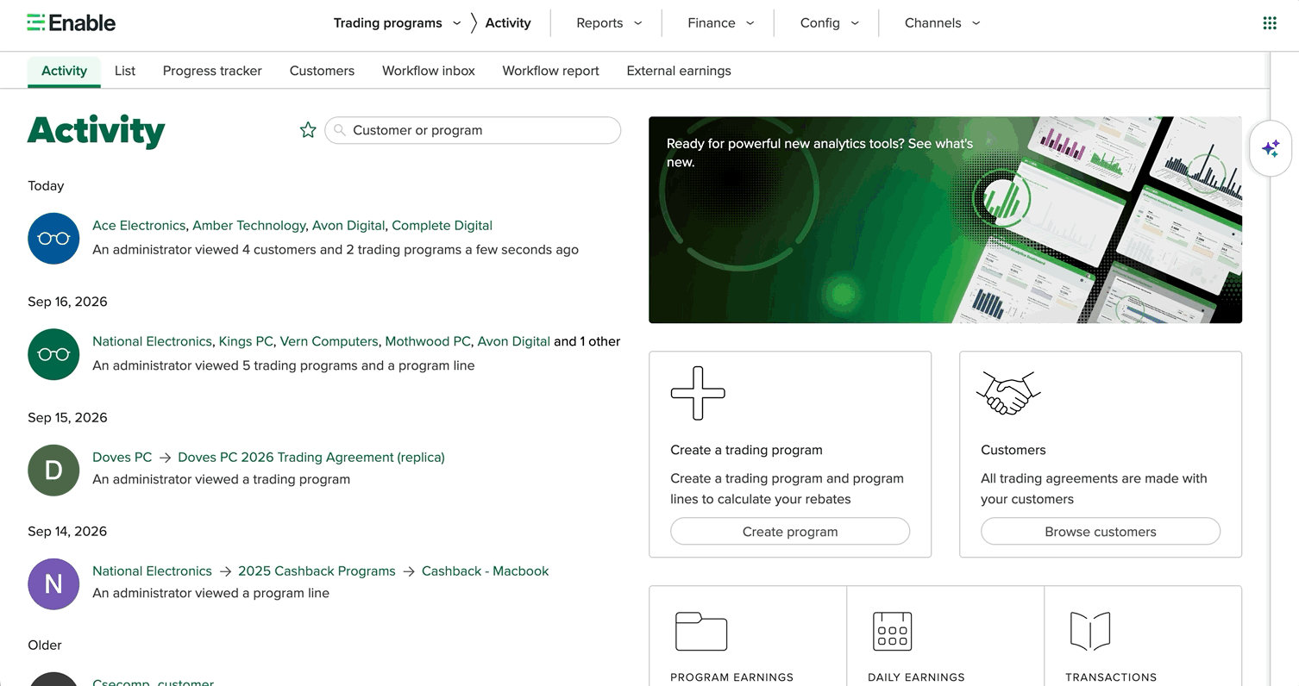Click the Browse customers button
This screenshot has width=1299, height=686.
tap(1101, 532)
